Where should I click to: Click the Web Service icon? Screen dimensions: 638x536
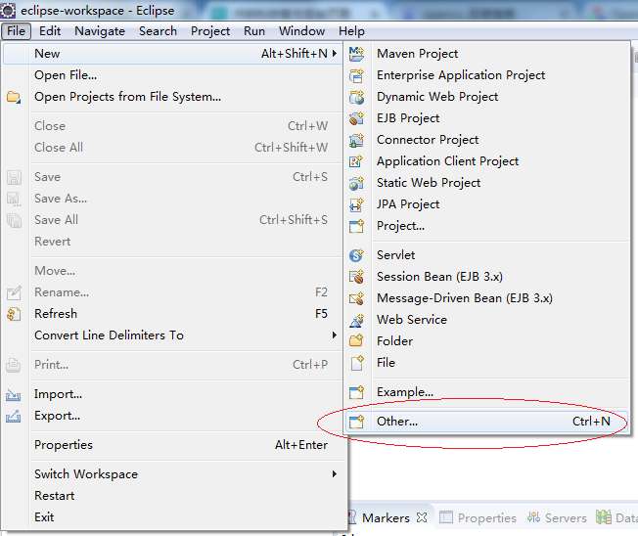click(x=356, y=320)
